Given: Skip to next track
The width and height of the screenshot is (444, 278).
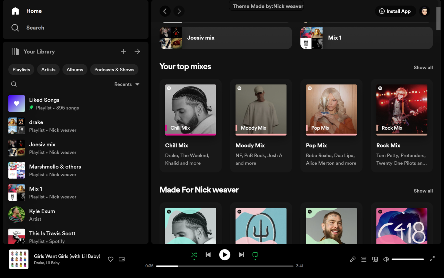Looking at the screenshot, I should [241, 255].
